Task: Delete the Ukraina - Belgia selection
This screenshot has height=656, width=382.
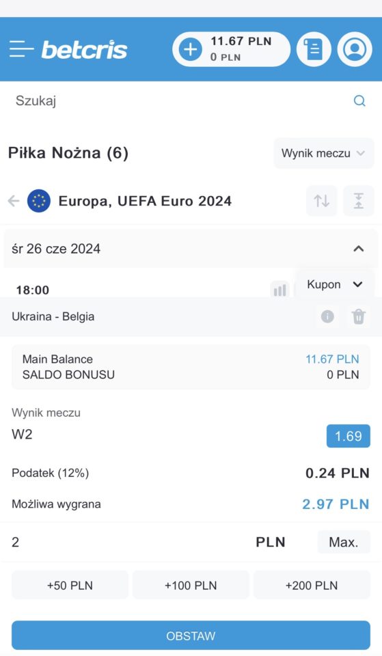Action: point(359,316)
